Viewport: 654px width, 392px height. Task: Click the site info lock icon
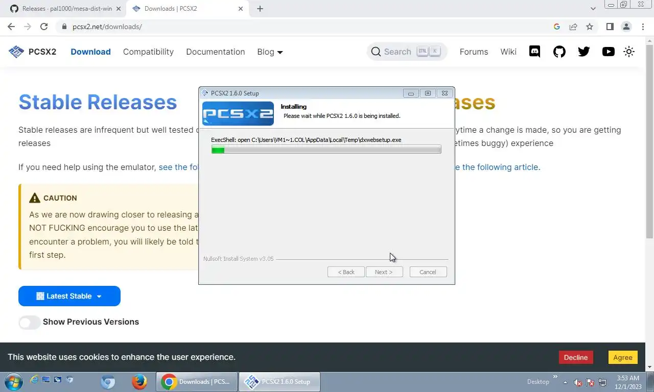coord(64,27)
